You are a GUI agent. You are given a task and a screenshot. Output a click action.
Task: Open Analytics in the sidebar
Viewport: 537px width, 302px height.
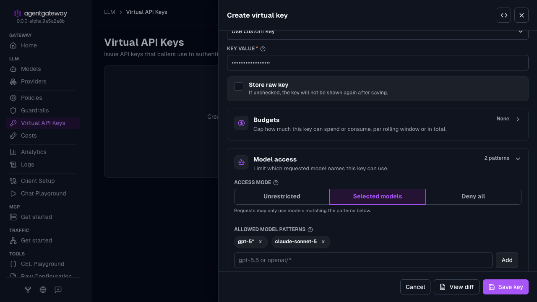click(x=43, y=152)
